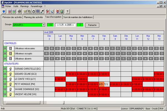Image resolution: width=167 pixels, height=111 pixels.
Task: Uncheck the GODARD CELINE row checkbox
Action: coord(5,74)
